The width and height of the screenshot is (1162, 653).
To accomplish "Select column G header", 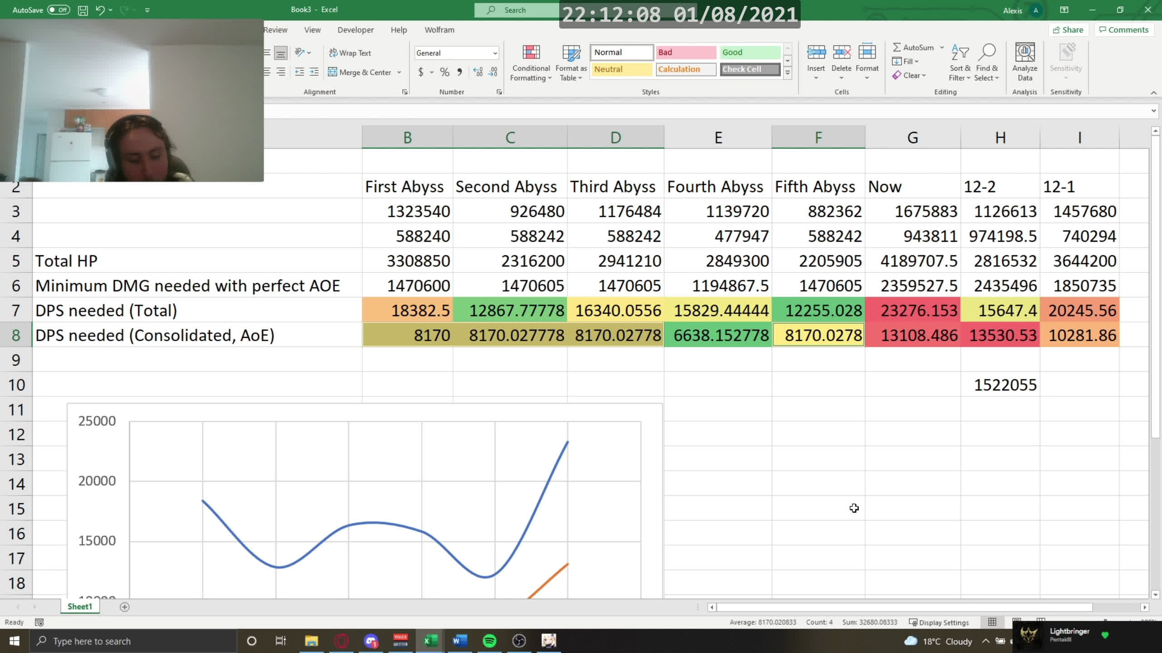I will [x=912, y=137].
